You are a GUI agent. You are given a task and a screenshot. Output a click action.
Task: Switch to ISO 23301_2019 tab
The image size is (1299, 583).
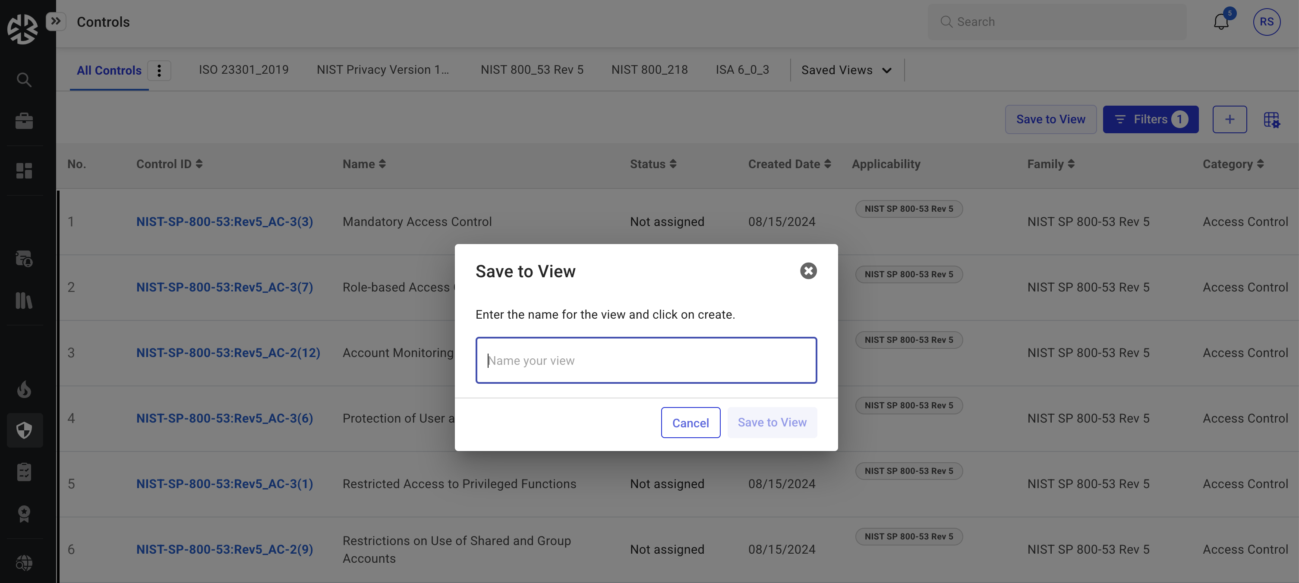coord(243,70)
